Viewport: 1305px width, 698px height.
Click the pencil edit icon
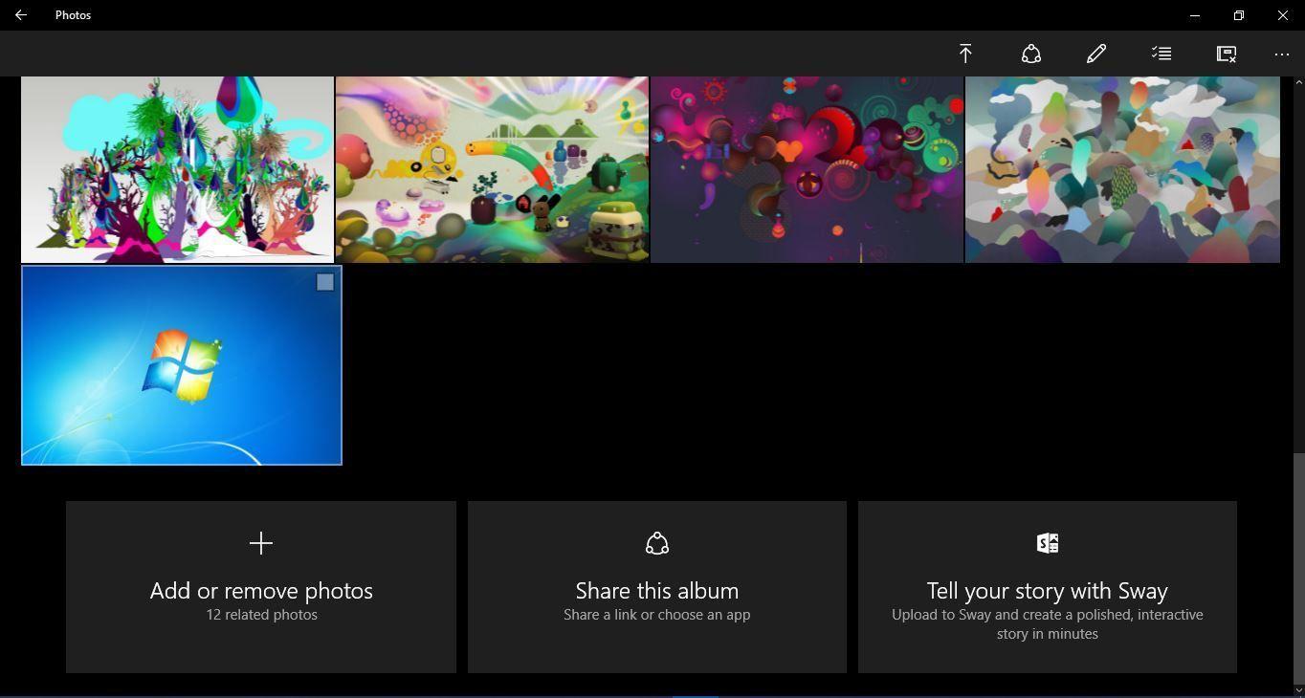(x=1096, y=54)
